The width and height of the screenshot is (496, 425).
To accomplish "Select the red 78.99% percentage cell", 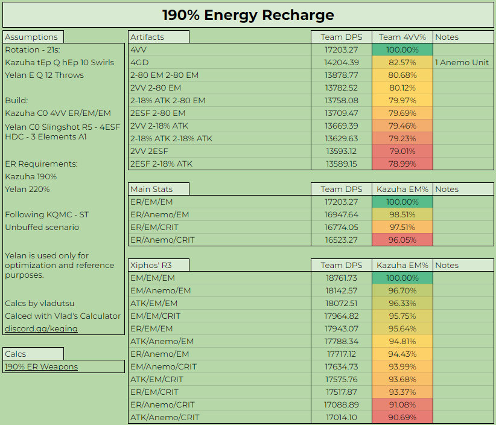I will click(402, 164).
